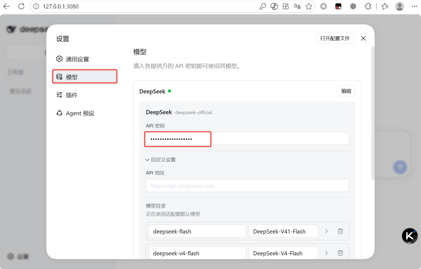Edit the deepseek-flash model ID field

click(197, 231)
